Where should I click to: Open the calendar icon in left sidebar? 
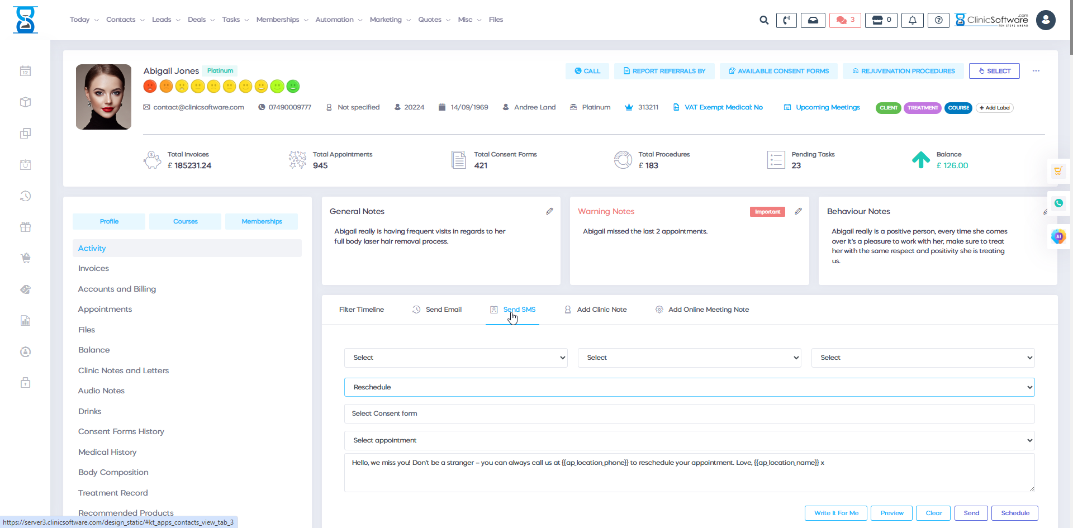(25, 71)
